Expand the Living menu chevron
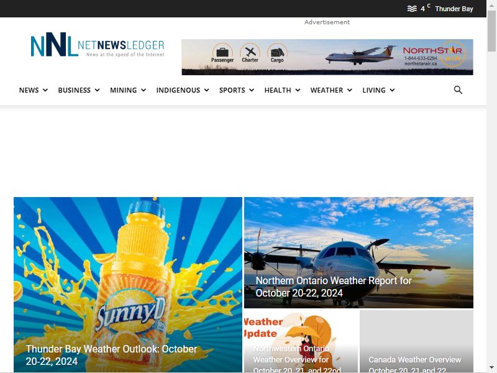497x373 pixels. point(392,90)
